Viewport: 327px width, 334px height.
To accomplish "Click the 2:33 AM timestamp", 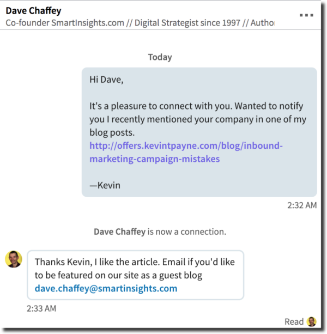I will tap(41, 308).
